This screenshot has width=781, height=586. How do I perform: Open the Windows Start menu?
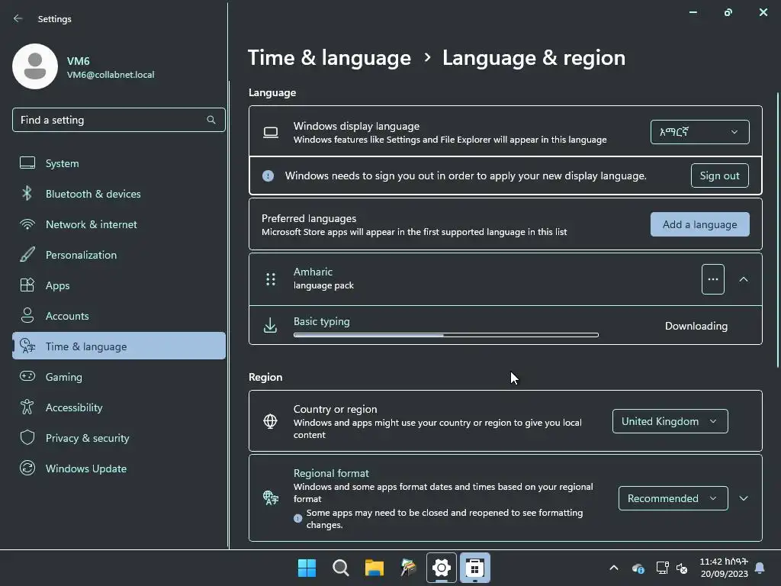tap(307, 568)
